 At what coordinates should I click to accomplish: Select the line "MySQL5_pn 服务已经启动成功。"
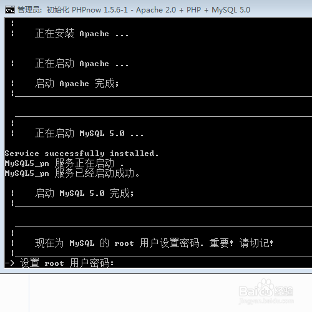click(x=72, y=173)
